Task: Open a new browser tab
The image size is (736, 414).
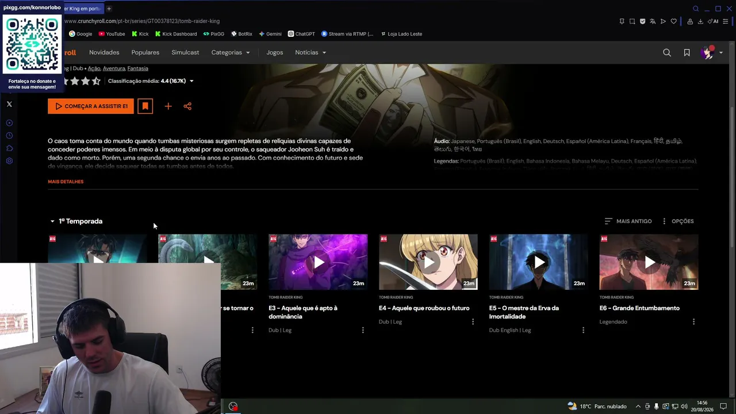Action: click(x=109, y=9)
